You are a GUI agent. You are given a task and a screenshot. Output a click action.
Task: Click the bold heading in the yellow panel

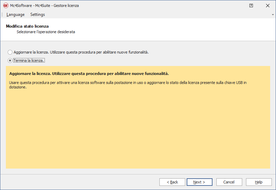(x=89, y=74)
